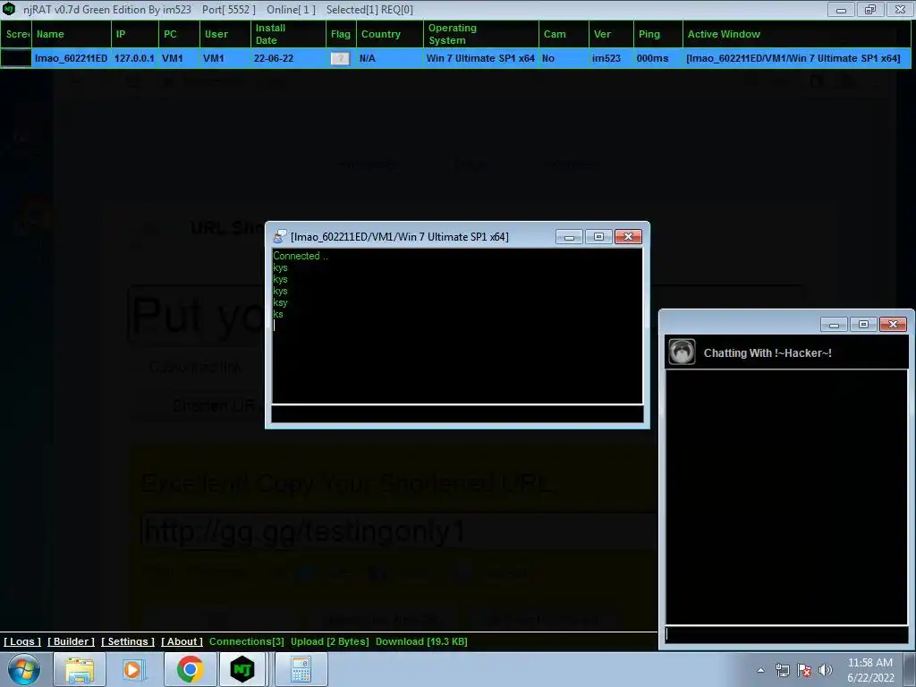
Task: Click the network tray icon
Action: click(x=782, y=670)
